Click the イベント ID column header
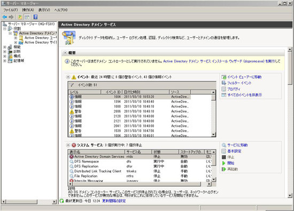This screenshot has width=294, height=211. click(x=112, y=92)
